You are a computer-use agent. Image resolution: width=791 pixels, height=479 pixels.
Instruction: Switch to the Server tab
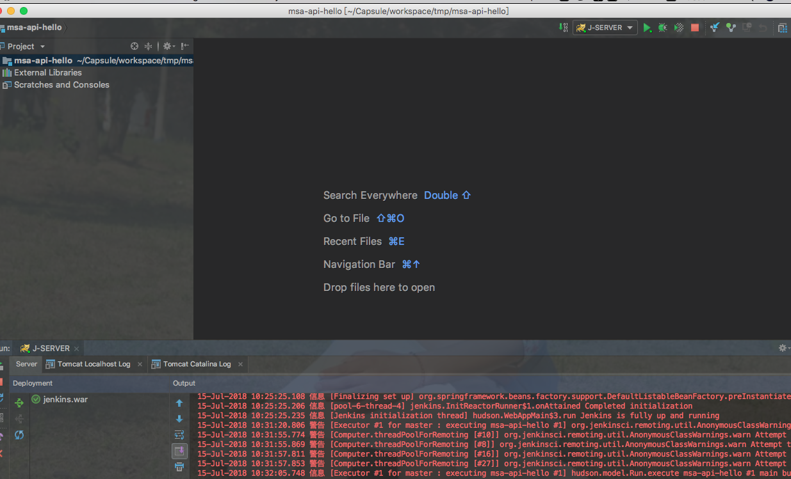(26, 364)
